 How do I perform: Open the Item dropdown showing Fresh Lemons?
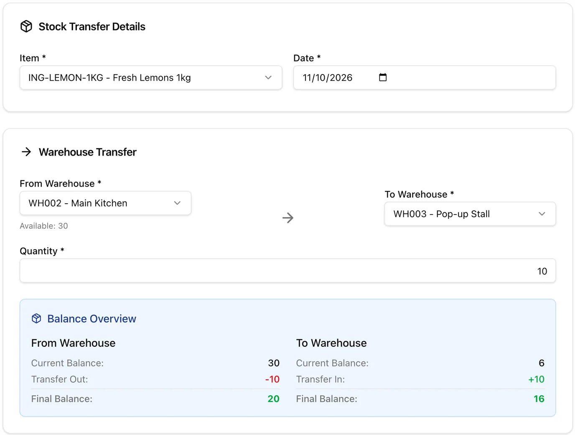tap(151, 77)
